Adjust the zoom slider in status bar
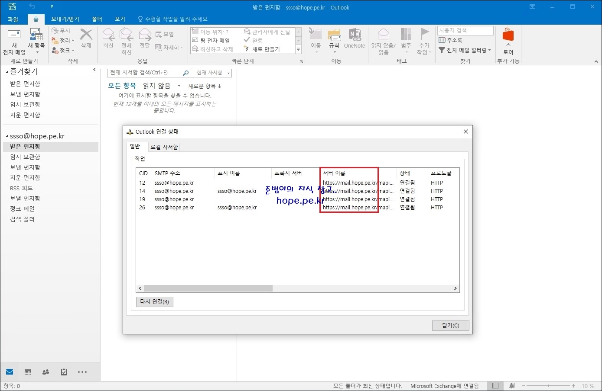Screen dimensions: 602x391 click(548, 386)
